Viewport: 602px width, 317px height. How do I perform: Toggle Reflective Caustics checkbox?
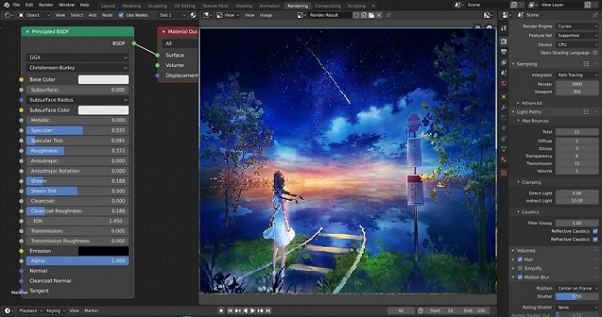(x=595, y=231)
